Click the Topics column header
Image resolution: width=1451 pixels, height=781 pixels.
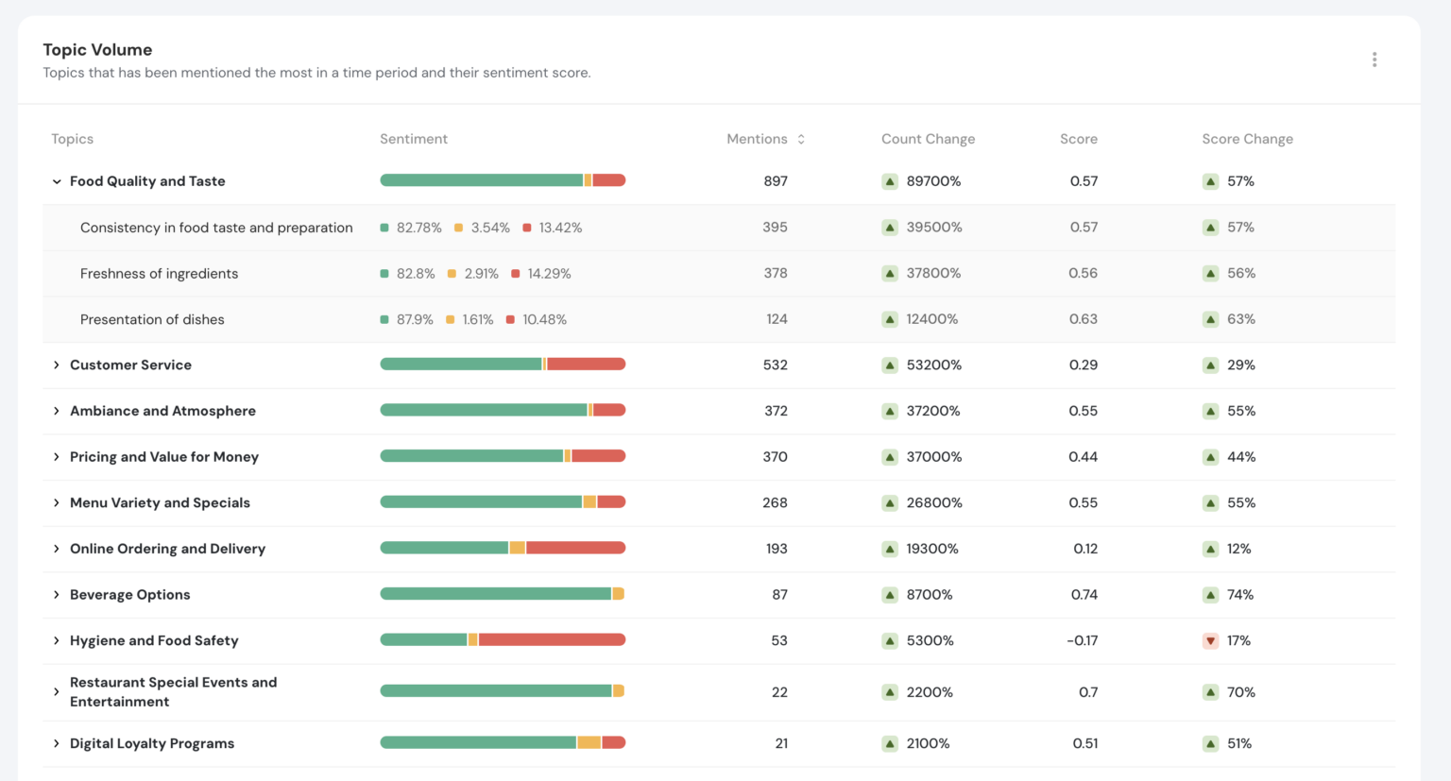(x=73, y=139)
